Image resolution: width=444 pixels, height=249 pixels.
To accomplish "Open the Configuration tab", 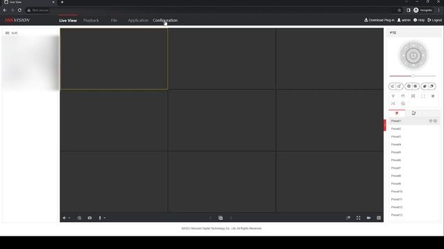I will click(x=165, y=20).
